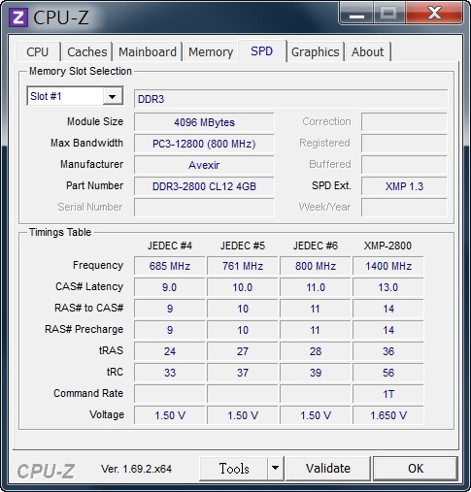This screenshot has width=471, height=492.
Task: Close the CPU-Z window
Action: pos(434,14)
